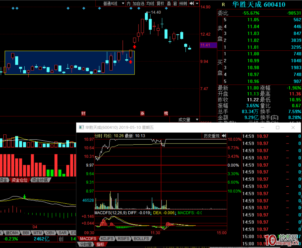Toggle moving averages with 均线 button
The width and height of the screenshot is (302, 248).
pos(150,3)
